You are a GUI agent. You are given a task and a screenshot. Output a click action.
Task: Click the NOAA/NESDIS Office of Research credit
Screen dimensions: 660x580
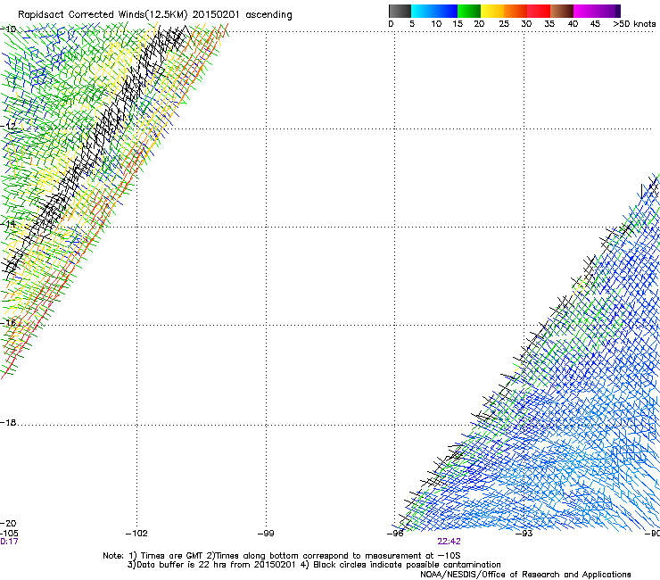tap(525, 575)
